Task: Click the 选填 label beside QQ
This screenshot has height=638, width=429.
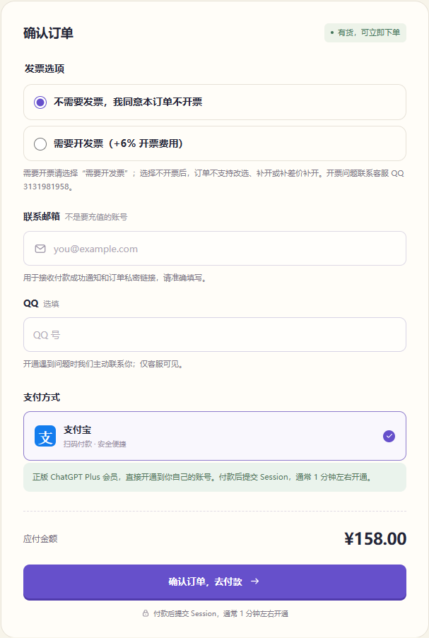Action: (x=52, y=304)
